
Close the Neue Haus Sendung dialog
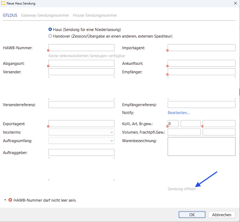[x=235, y=3]
